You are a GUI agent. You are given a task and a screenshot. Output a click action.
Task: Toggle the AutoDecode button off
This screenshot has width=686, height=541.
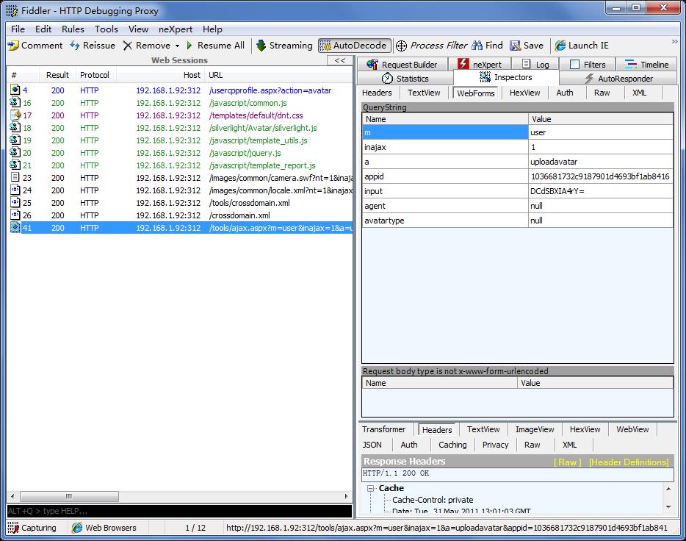pyautogui.click(x=354, y=46)
